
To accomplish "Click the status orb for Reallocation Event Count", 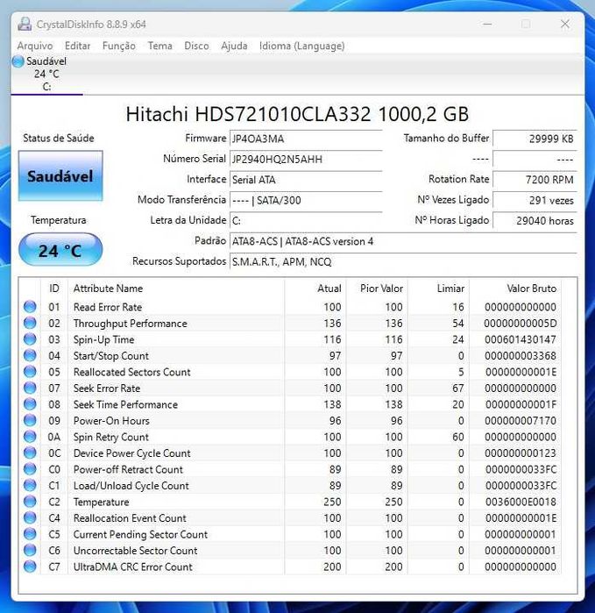I will click(30, 517).
